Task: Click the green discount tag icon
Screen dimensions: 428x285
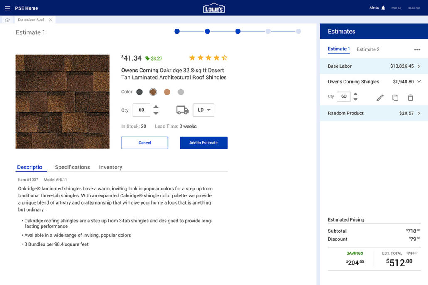Action: (x=148, y=58)
